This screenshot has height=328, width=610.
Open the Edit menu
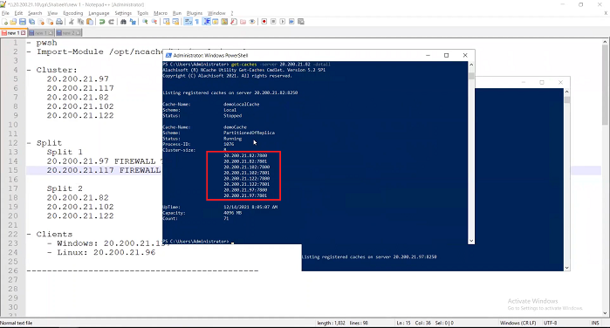tap(18, 13)
